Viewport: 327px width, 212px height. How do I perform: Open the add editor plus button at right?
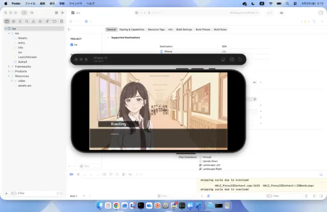(322, 21)
